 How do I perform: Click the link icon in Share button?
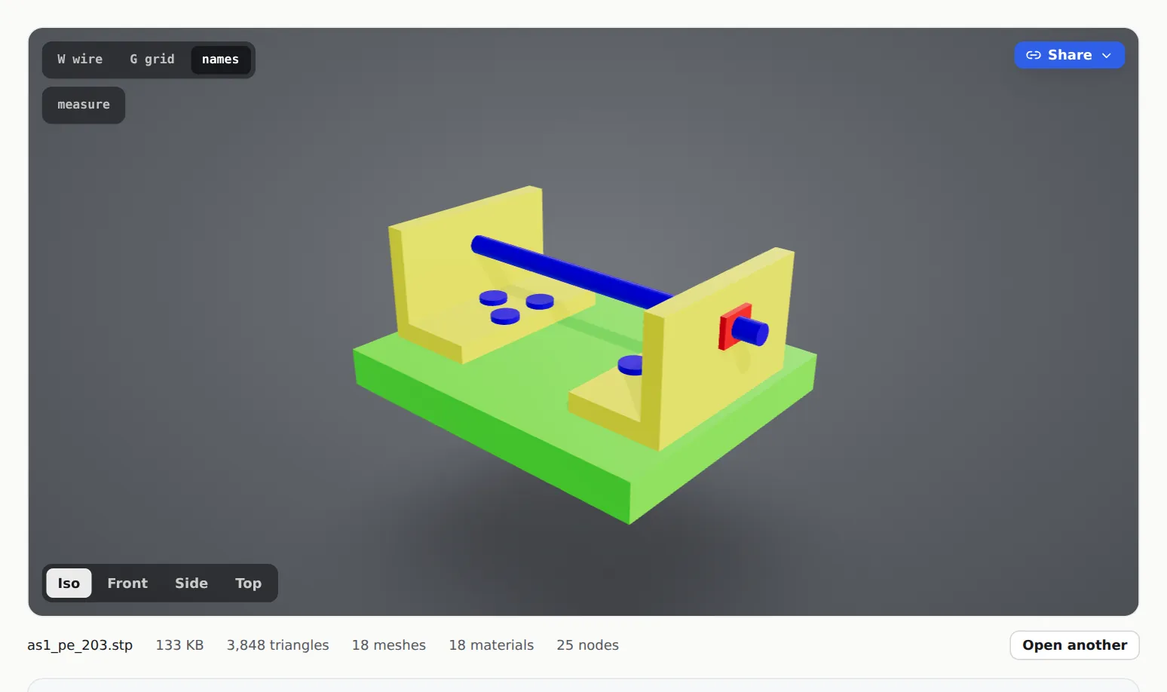pyautogui.click(x=1034, y=55)
